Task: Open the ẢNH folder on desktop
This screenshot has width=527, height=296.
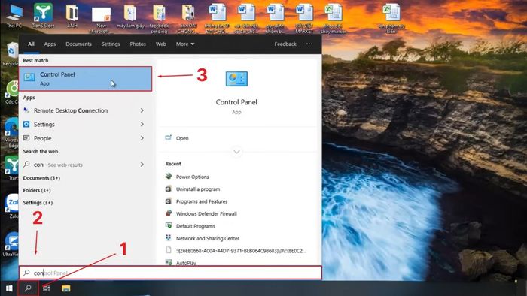Action: point(72,15)
